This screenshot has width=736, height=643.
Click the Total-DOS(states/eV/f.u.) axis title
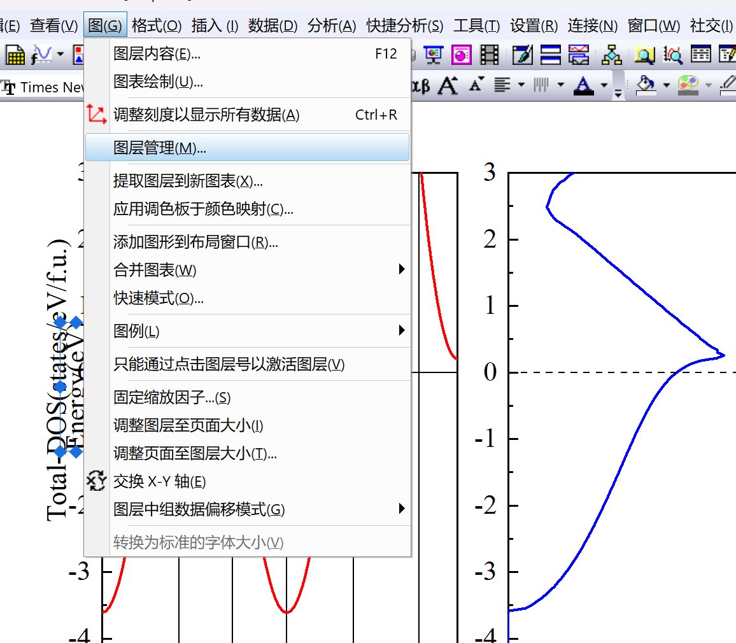(57, 380)
